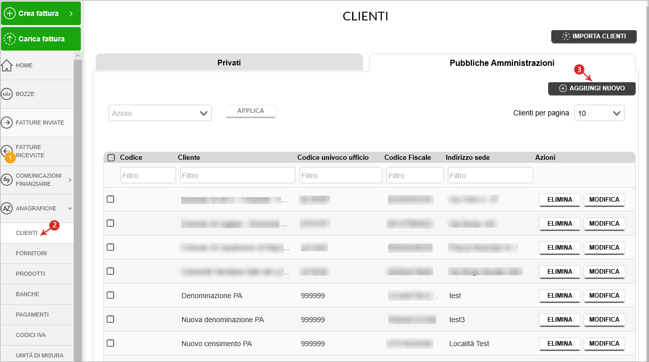
Task: Tick the fourth client row checkbox
Action: pyautogui.click(x=110, y=271)
